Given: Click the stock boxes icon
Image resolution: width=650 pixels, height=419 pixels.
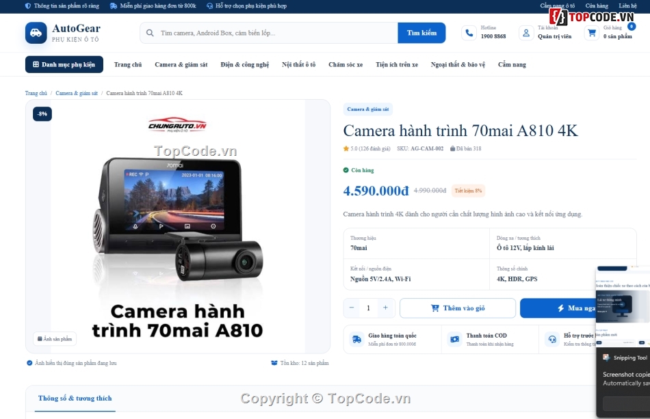Looking at the screenshot, I should coord(274,363).
